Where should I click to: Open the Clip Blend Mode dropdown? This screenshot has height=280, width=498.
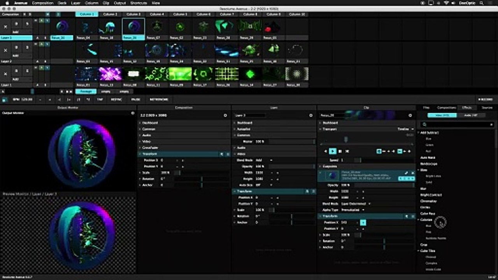tap(356, 204)
